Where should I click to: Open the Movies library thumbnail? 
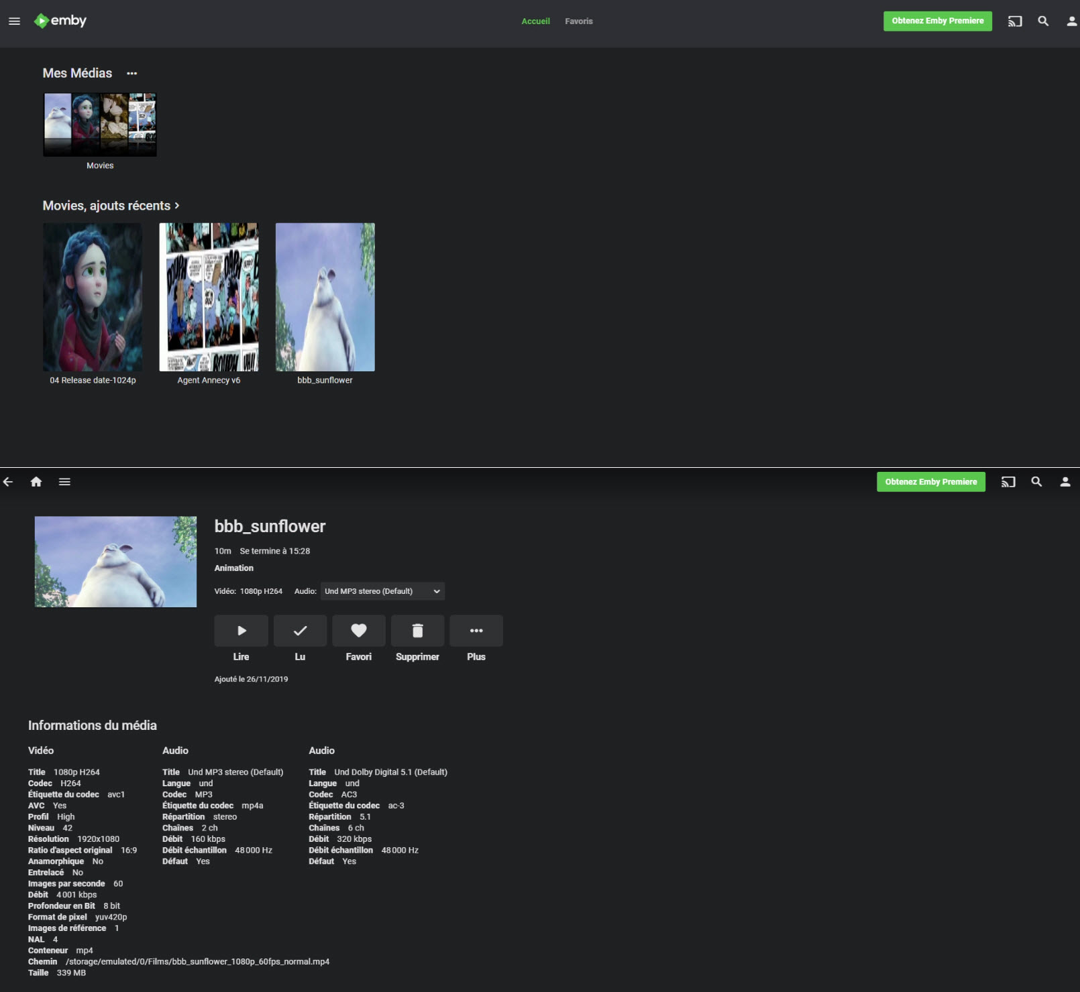[x=100, y=125]
